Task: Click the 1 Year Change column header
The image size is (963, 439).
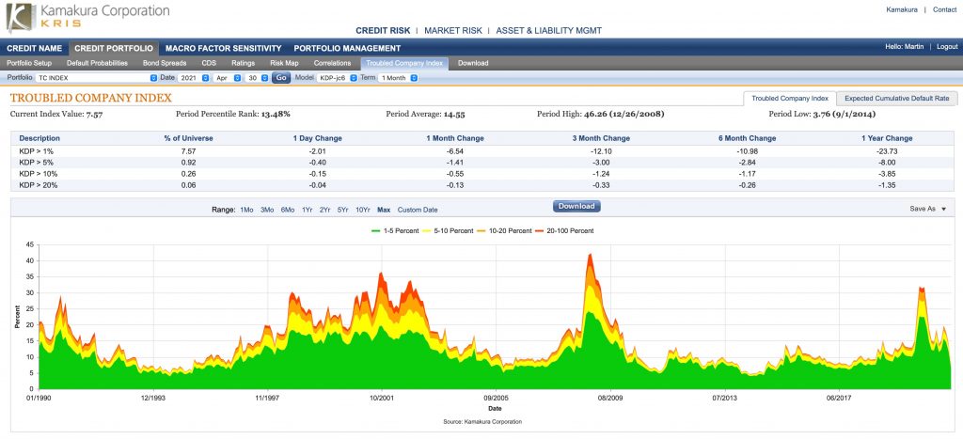Action: (x=887, y=139)
